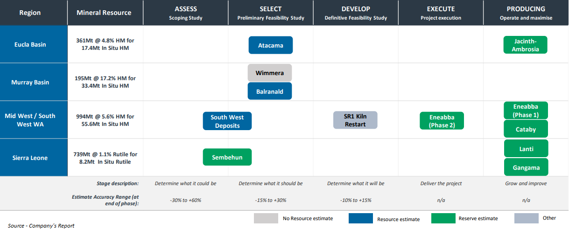Click the grey Wimmera project box

(270, 73)
